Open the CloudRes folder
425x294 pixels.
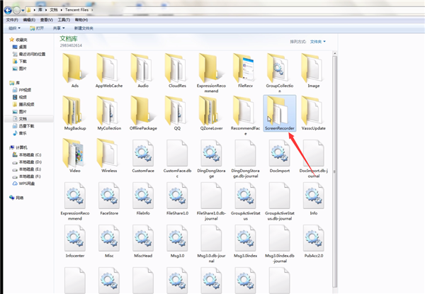[177, 71]
